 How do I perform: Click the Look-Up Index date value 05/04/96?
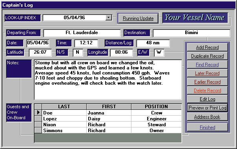point(75,18)
